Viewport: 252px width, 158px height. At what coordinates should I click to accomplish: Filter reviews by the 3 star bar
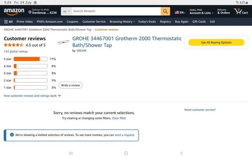[30, 73]
